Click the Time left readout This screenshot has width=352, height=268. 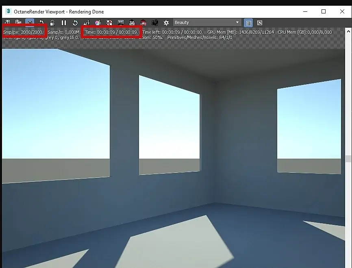pyautogui.click(x=173, y=32)
